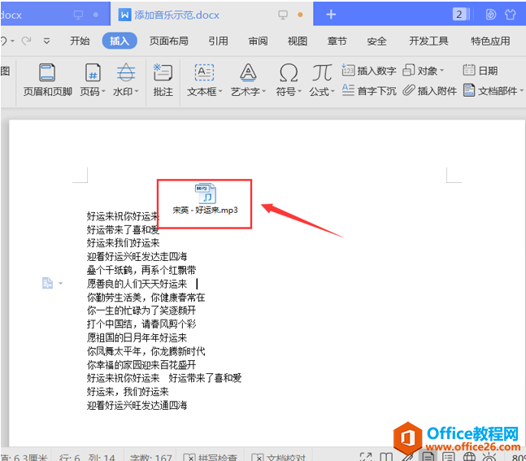Expand arrow beside paragraph layout icon
The width and height of the screenshot is (526, 461).
(60, 283)
